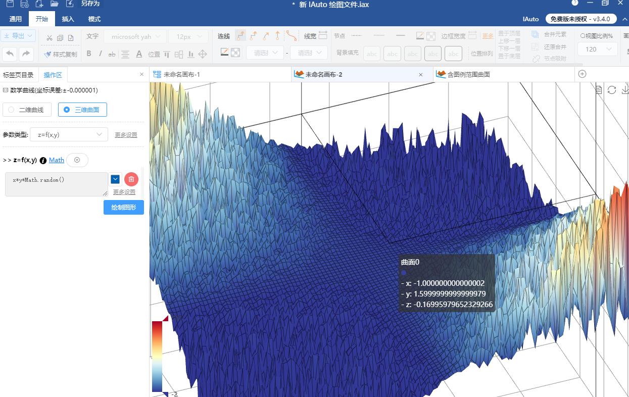Click the undo arrow in the ribbon
This screenshot has width=629, height=397.
[x=10, y=54]
